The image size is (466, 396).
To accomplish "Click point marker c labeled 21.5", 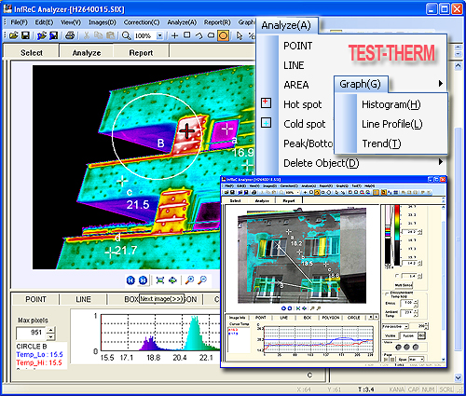I will point(122,181).
